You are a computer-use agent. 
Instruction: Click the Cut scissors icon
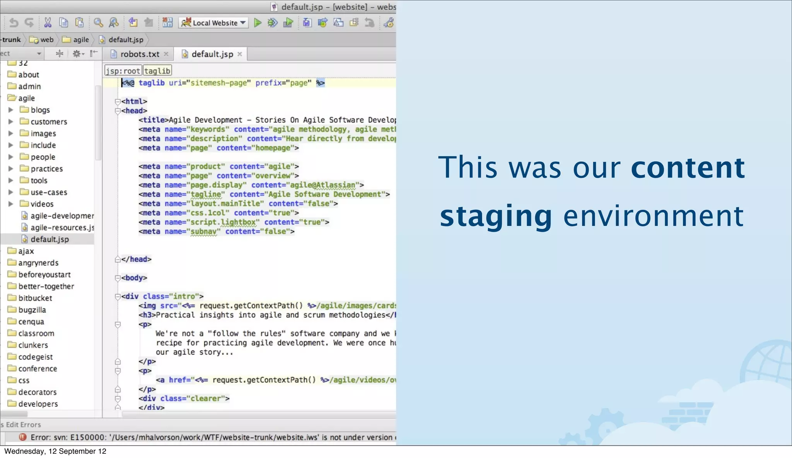48,23
